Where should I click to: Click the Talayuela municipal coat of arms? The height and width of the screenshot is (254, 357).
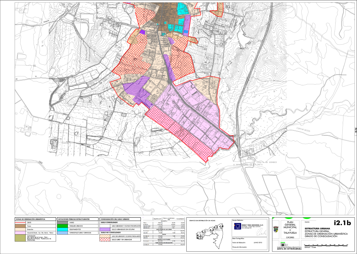pyautogui.click(x=276, y=229)
